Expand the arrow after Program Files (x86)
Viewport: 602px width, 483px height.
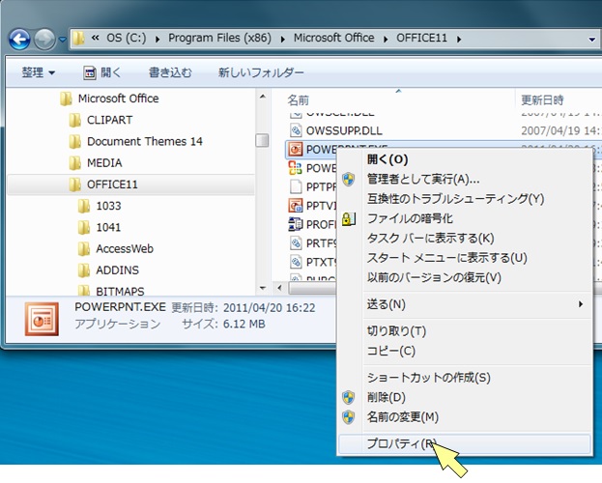click(282, 39)
